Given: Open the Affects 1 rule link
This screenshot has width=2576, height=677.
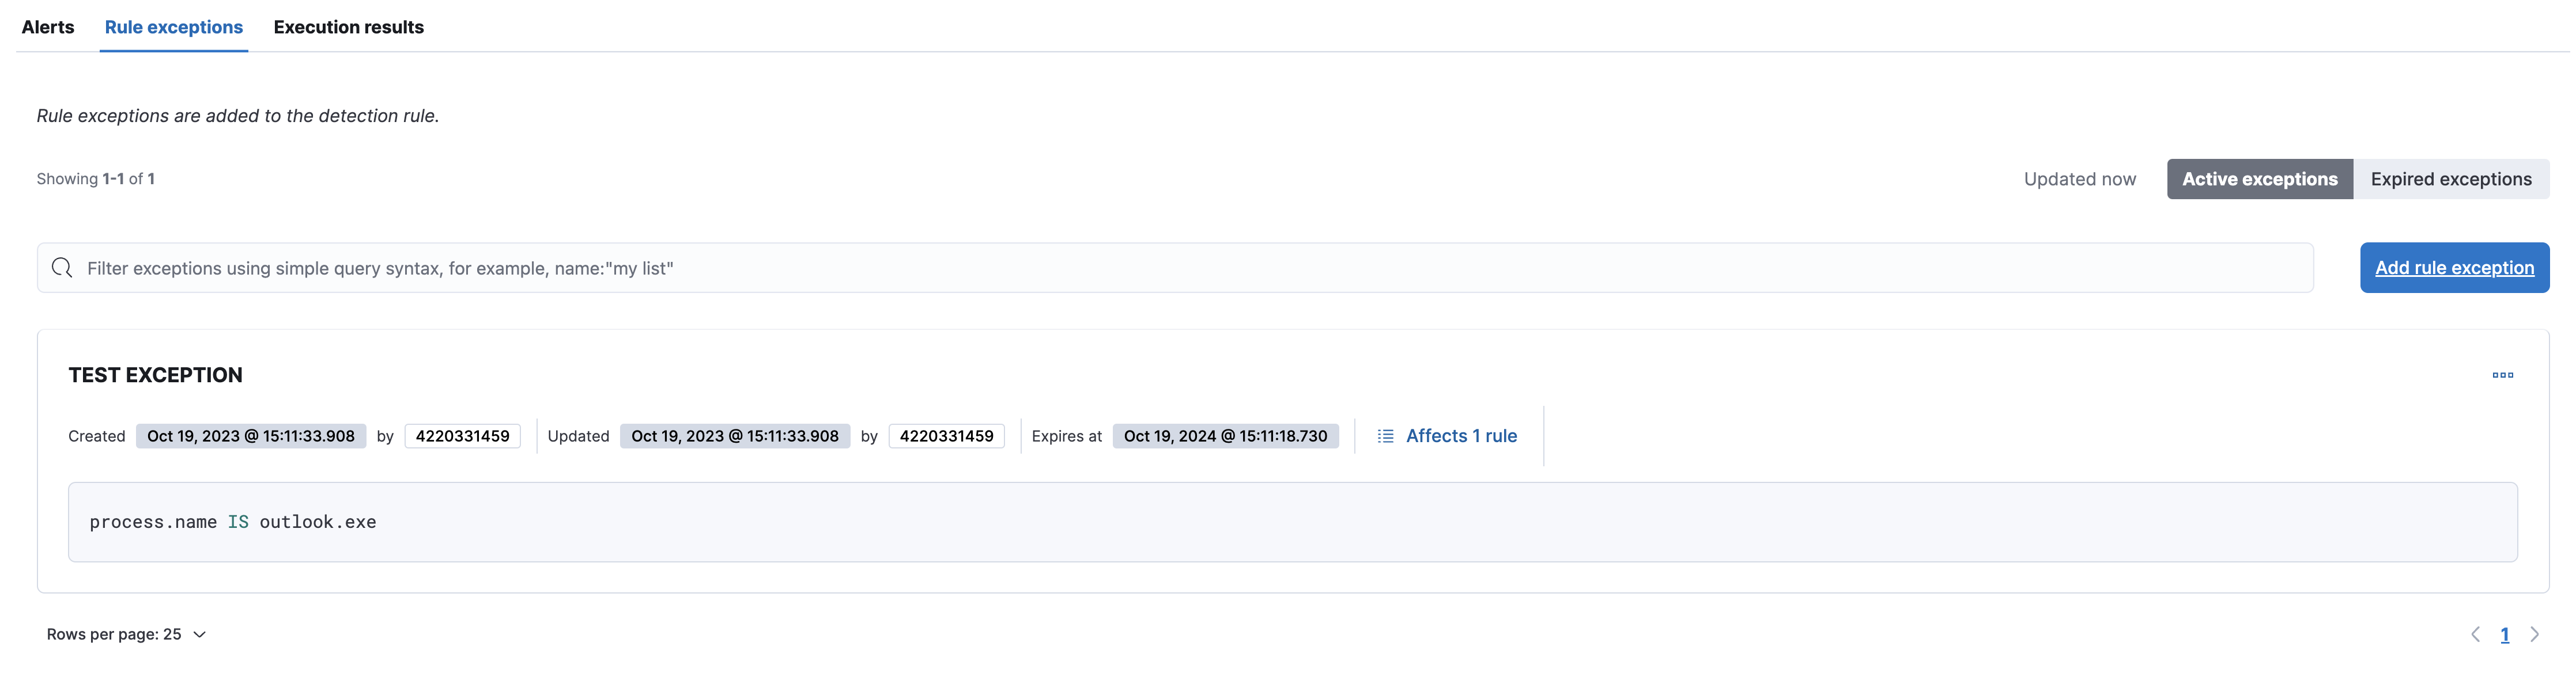Looking at the screenshot, I should pos(1462,435).
